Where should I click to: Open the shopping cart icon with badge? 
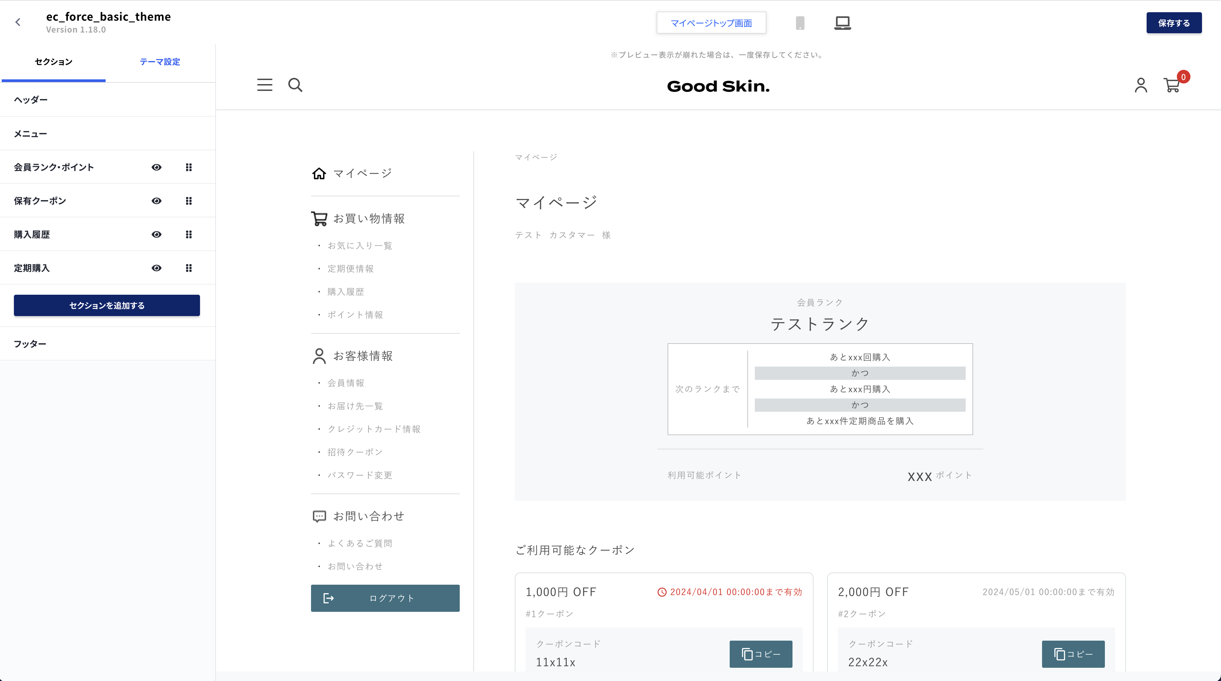tap(1172, 85)
